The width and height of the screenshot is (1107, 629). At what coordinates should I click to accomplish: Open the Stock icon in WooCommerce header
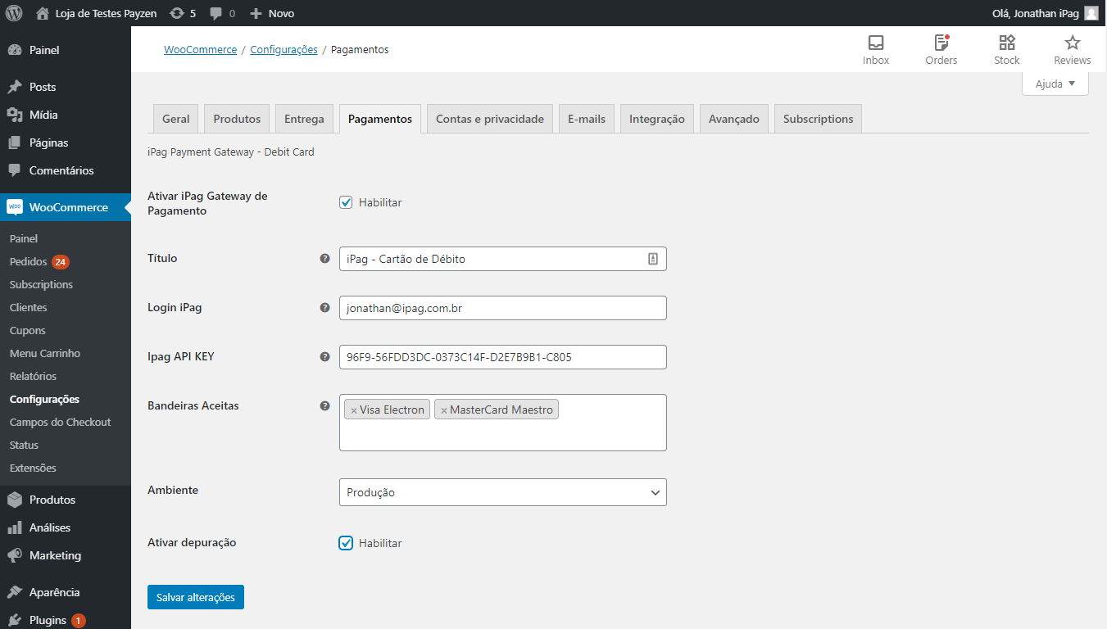1007,43
